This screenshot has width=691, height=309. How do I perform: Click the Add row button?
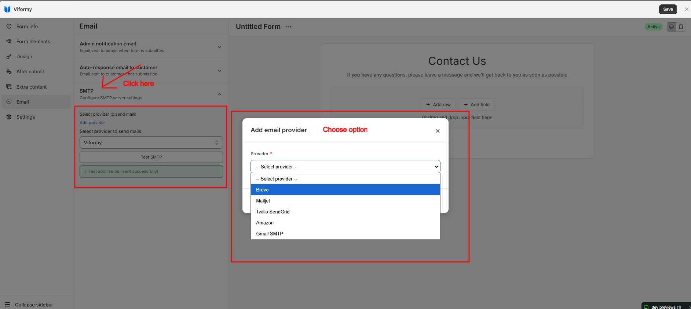tap(438, 104)
